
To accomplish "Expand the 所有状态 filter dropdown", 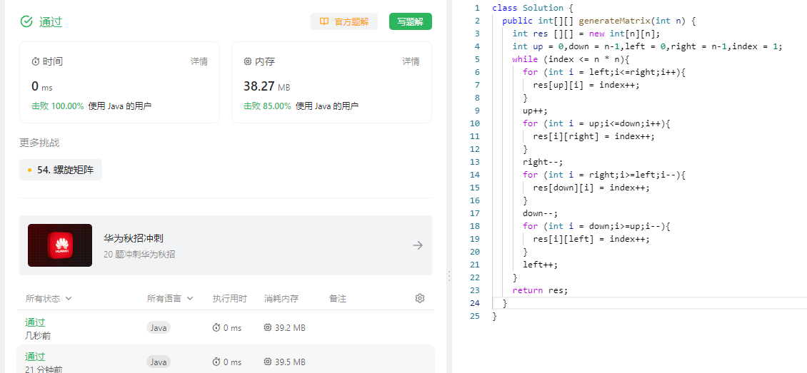I will click(x=49, y=299).
